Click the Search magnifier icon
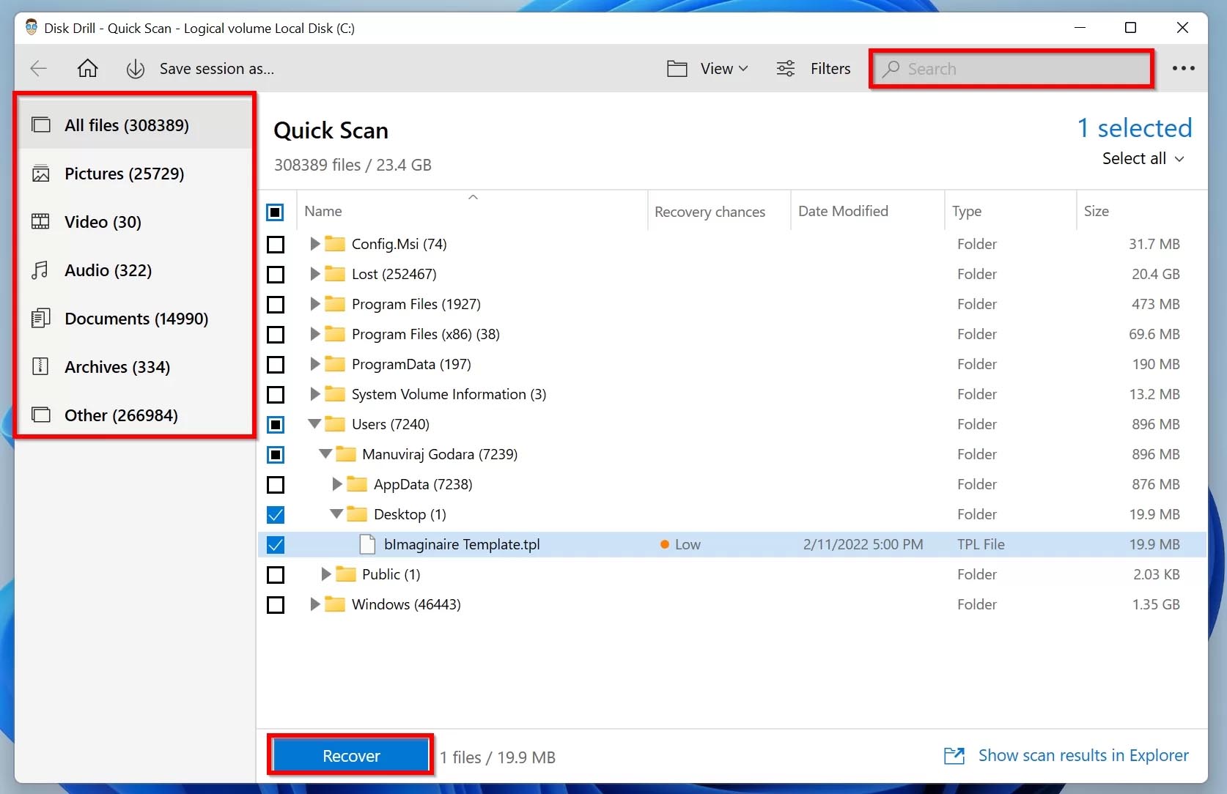The image size is (1227, 794). 891,69
